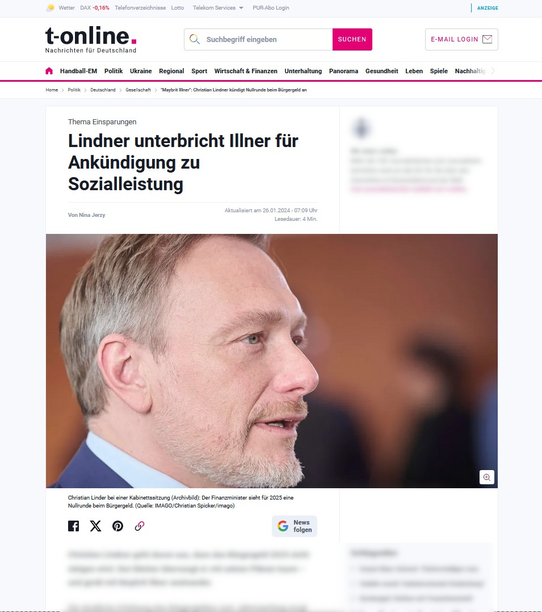Pin article on Pinterest
Viewport: 542px width, 612px height.
(x=118, y=526)
